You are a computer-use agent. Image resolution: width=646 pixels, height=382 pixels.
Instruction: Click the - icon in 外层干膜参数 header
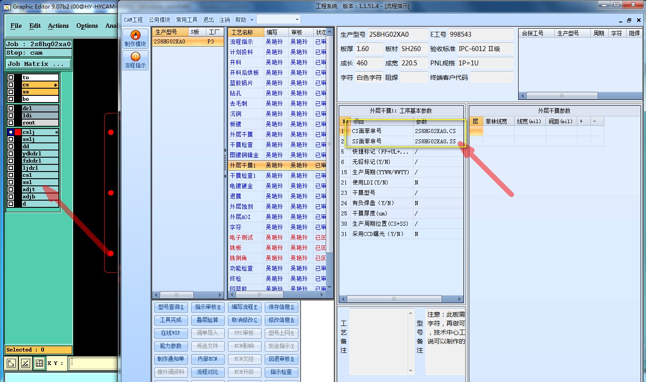(595, 121)
